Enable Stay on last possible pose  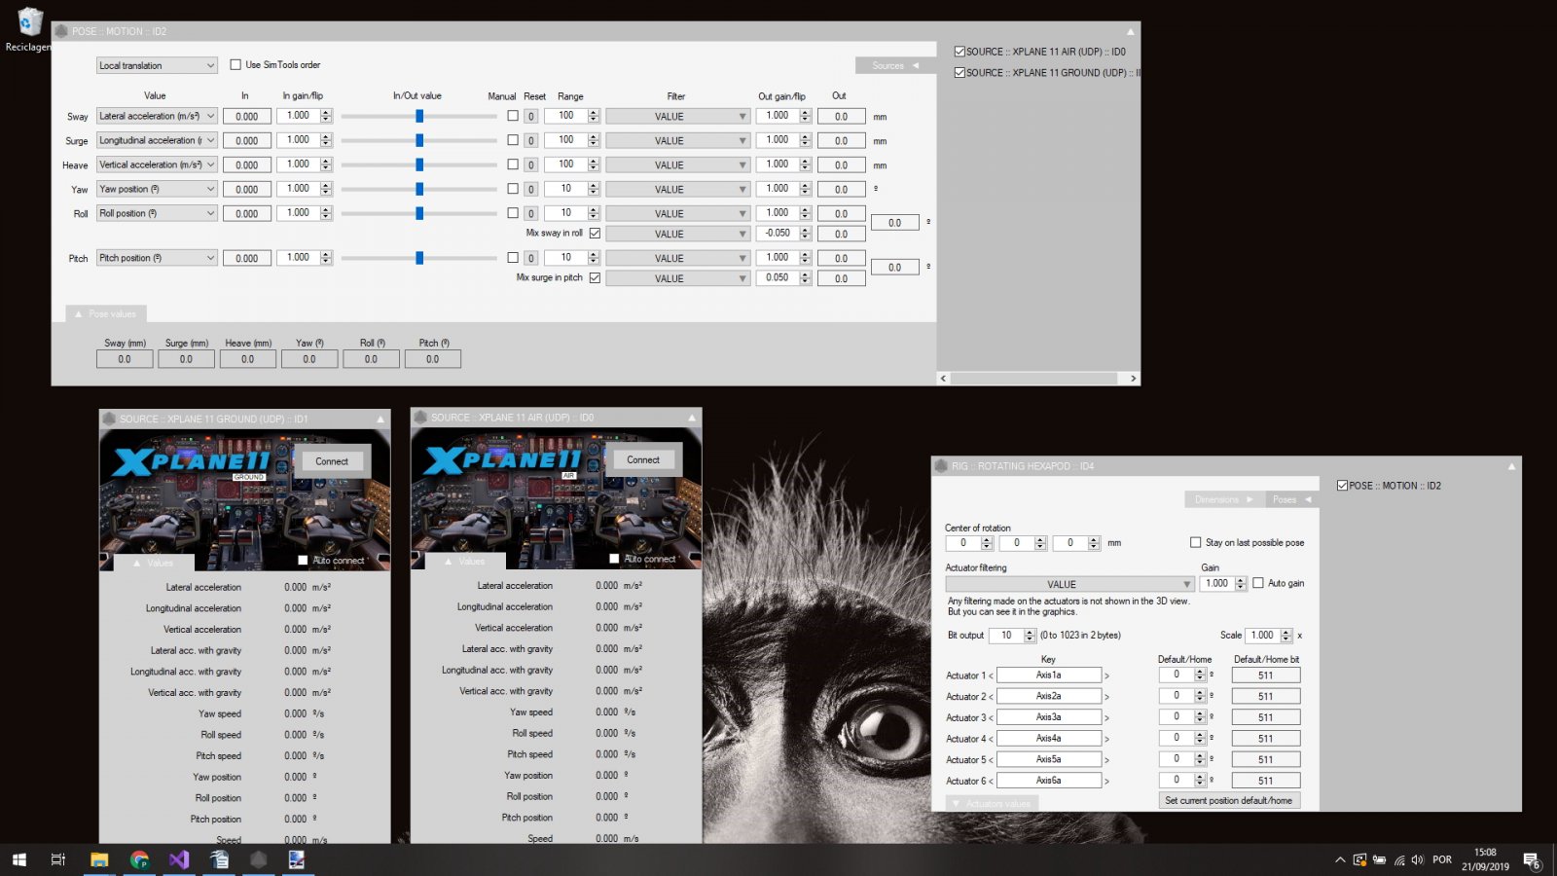(x=1196, y=543)
